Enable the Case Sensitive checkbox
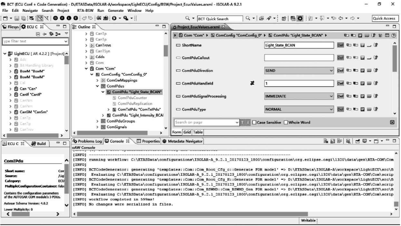 coord(254,122)
